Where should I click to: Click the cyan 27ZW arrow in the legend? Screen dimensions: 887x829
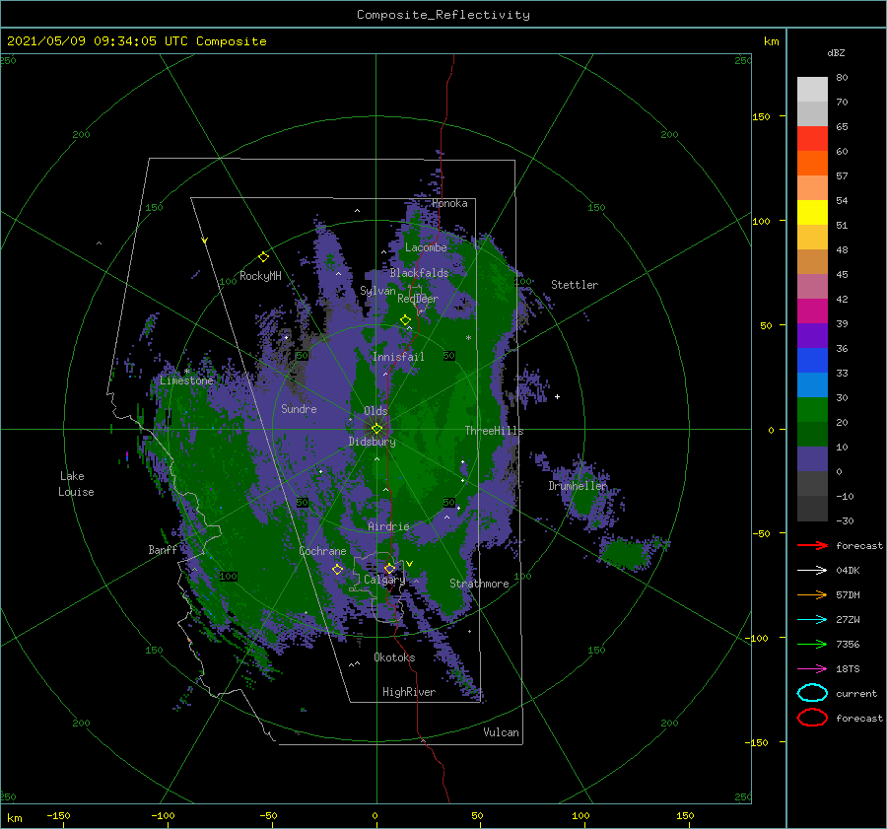[812, 620]
